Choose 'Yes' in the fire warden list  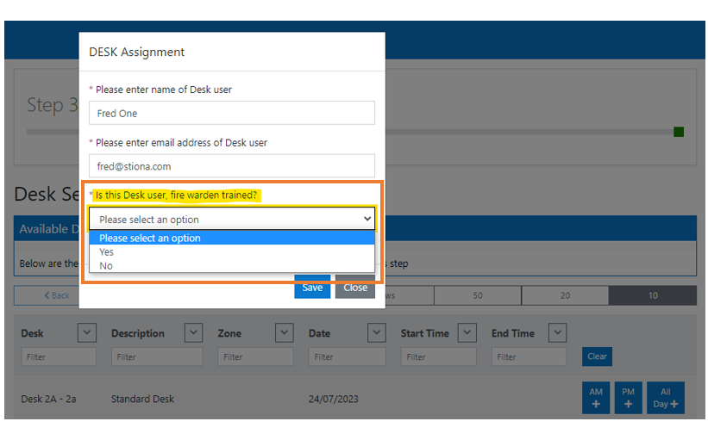click(107, 252)
